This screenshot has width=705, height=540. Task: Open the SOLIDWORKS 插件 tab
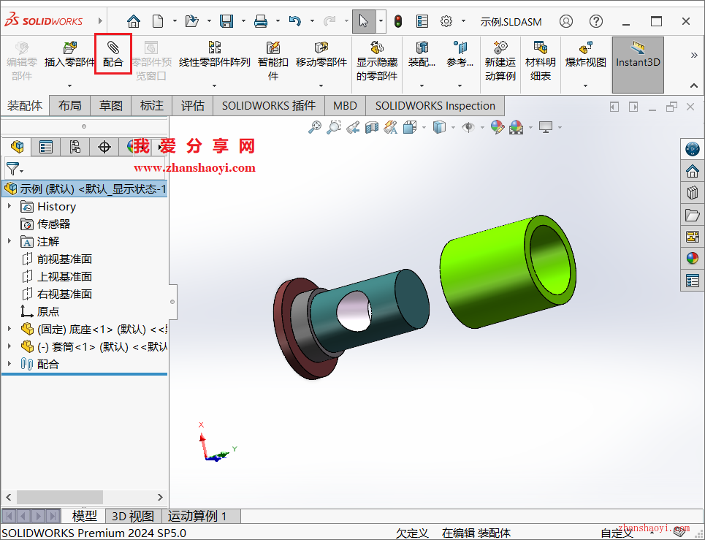(268, 106)
